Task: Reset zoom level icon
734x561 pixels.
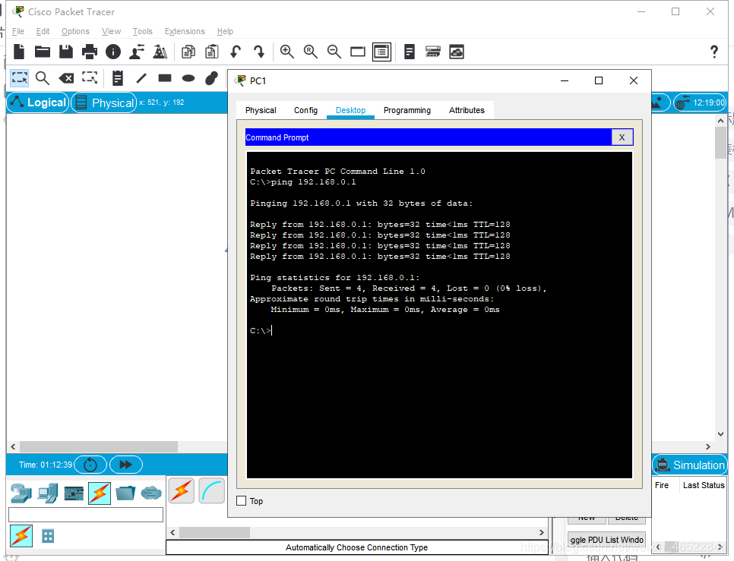Action: [310, 52]
